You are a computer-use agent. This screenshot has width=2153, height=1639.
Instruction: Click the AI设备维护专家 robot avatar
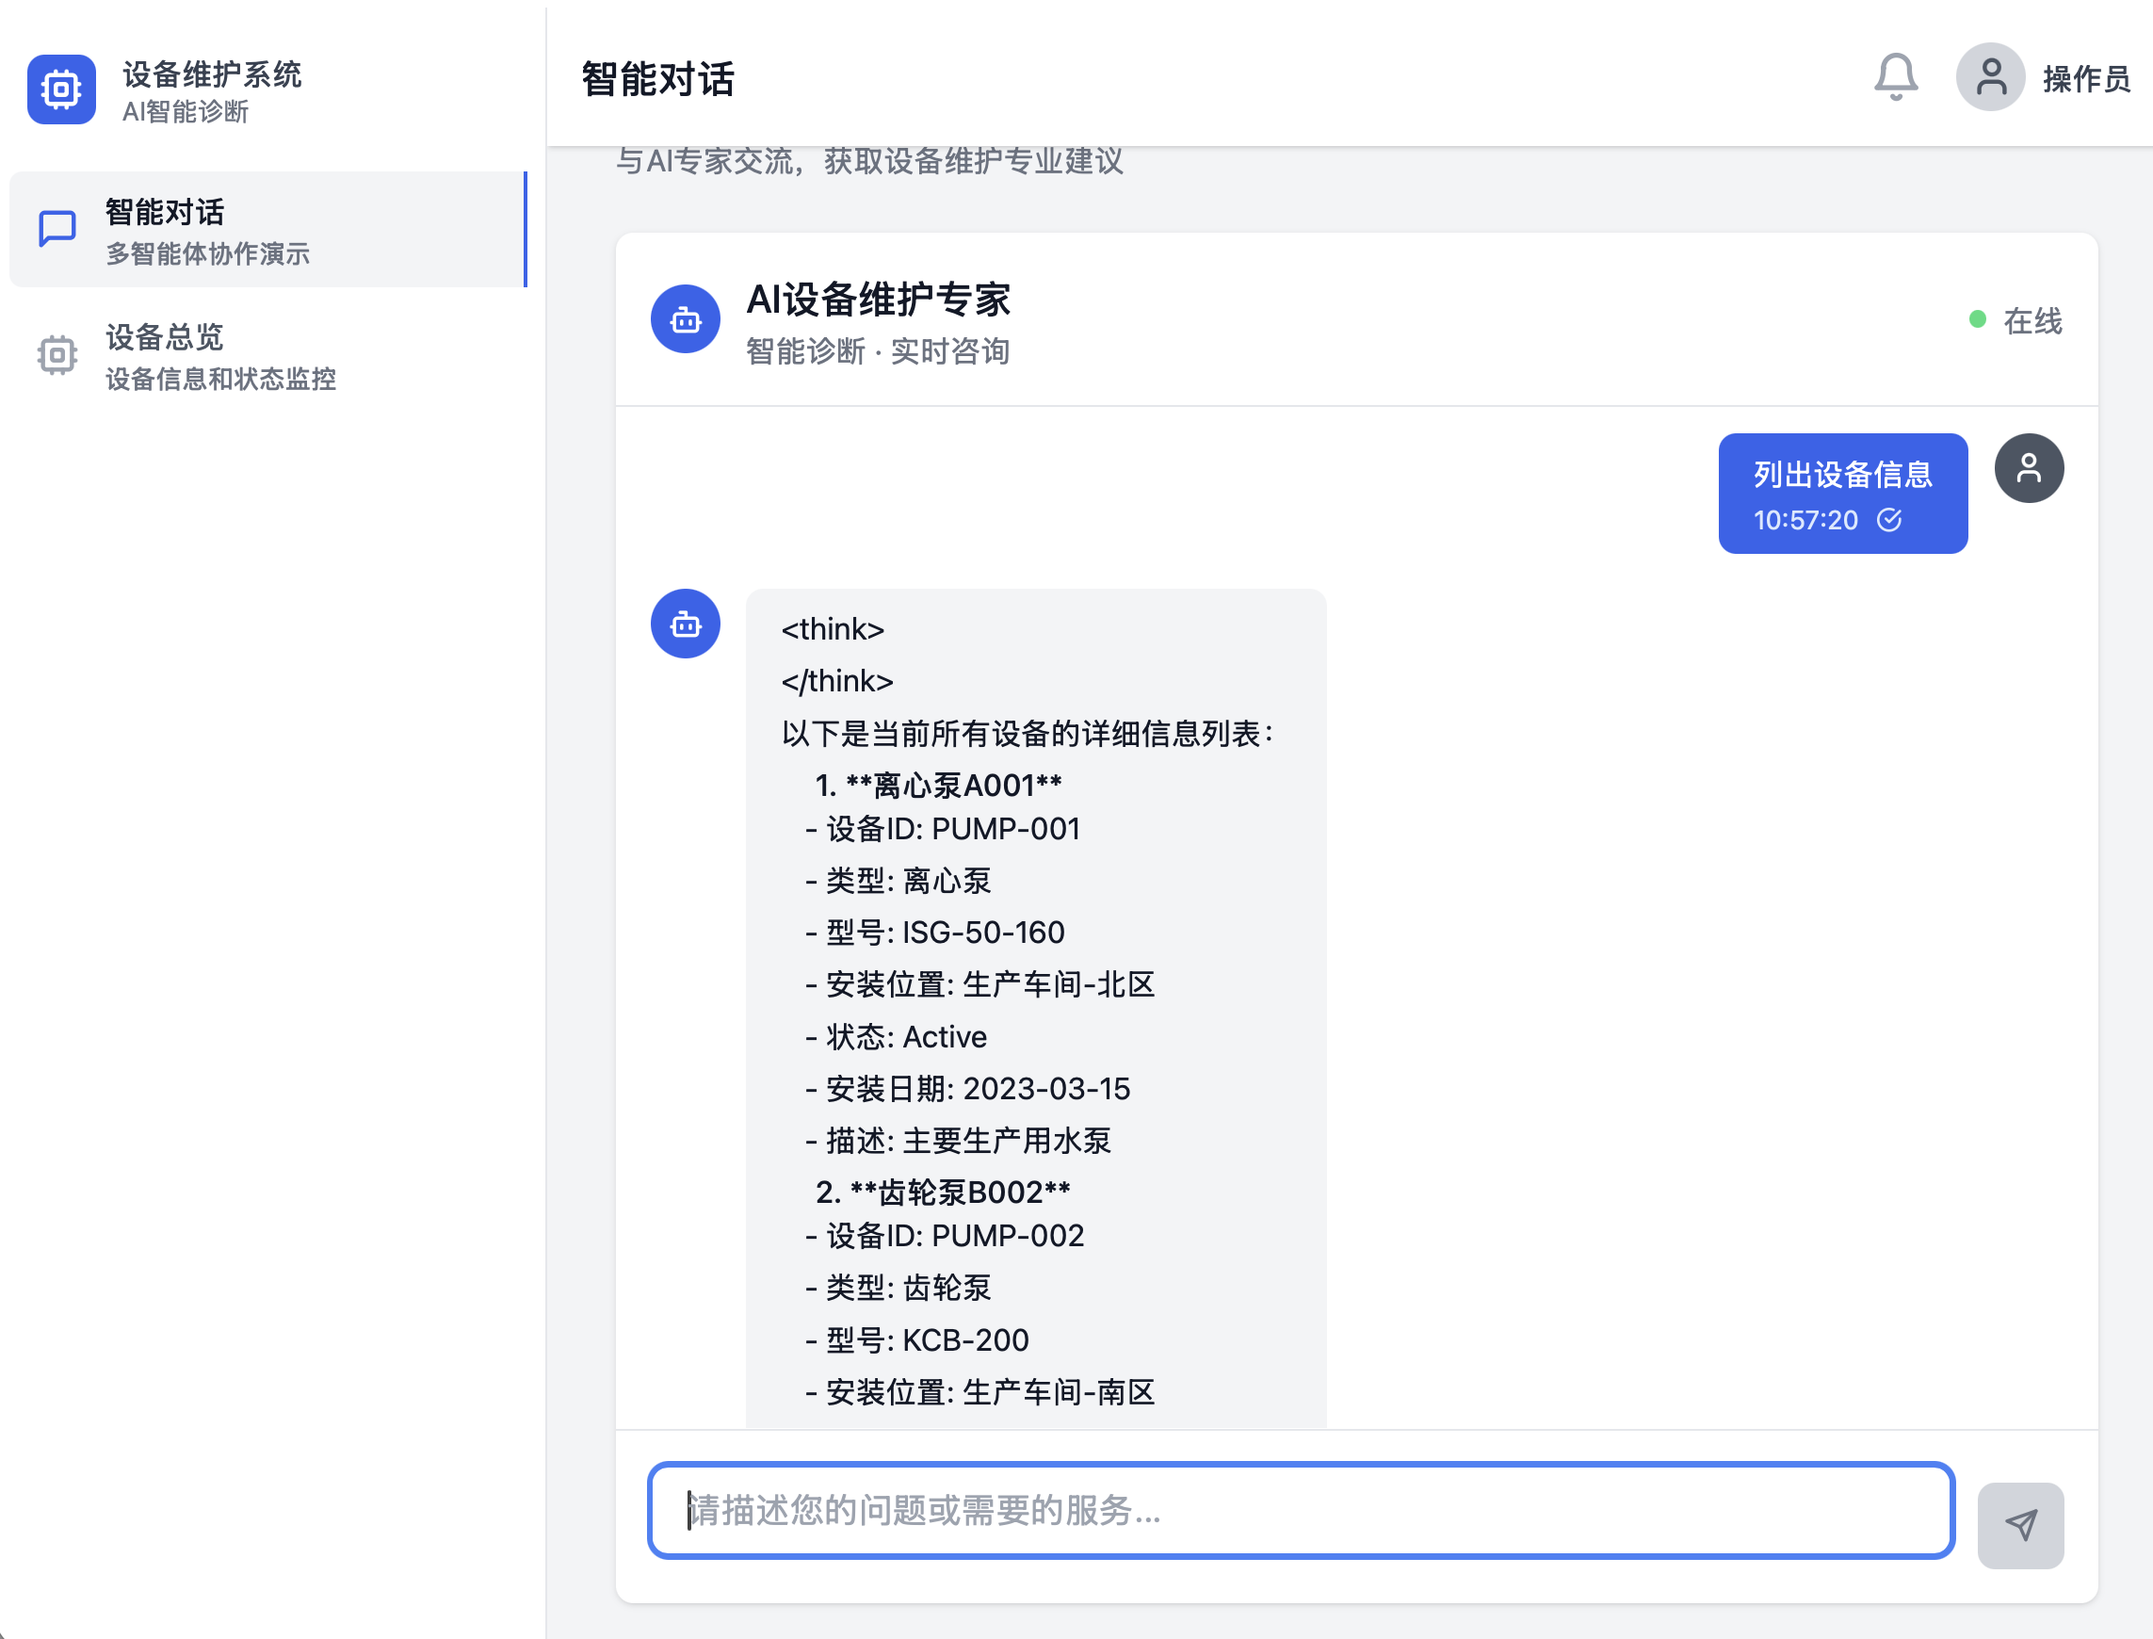click(x=685, y=318)
